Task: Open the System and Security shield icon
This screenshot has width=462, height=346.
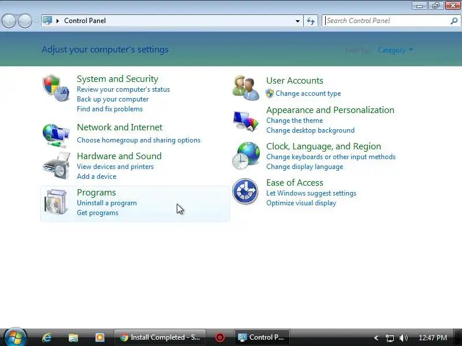Action: pos(56,88)
